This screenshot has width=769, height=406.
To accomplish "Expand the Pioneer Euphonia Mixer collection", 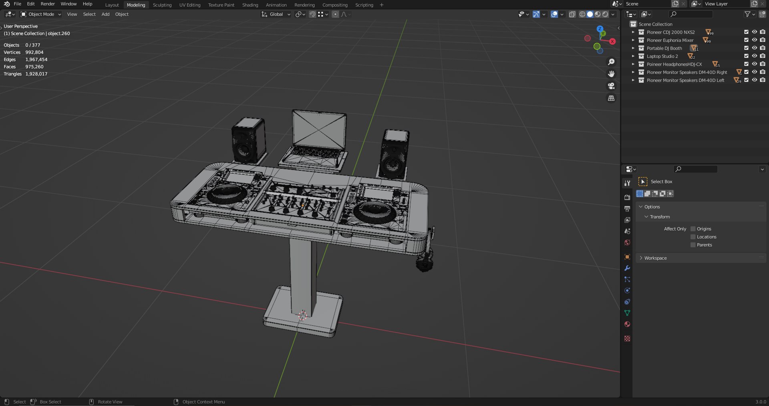I will 633,40.
